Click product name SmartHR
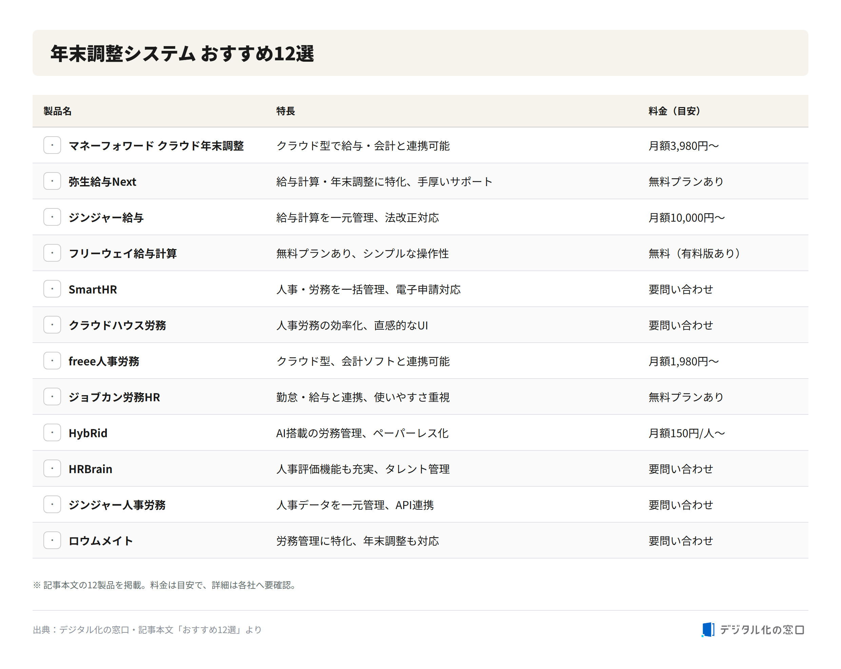The width and height of the screenshot is (841, 669). (x=93, y=289)
